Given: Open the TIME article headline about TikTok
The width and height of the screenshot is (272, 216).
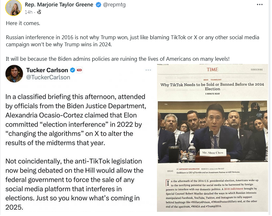Looking at the screenshot, I should 212,86.
